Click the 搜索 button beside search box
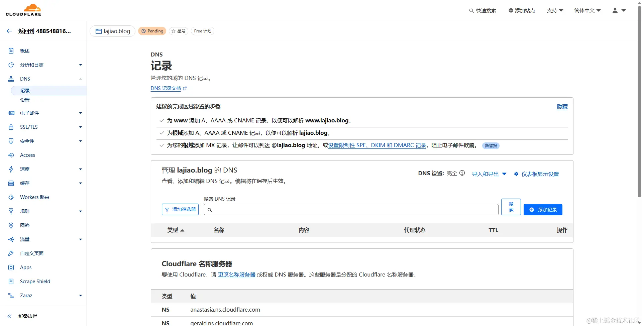 click(x=511, y=207)
